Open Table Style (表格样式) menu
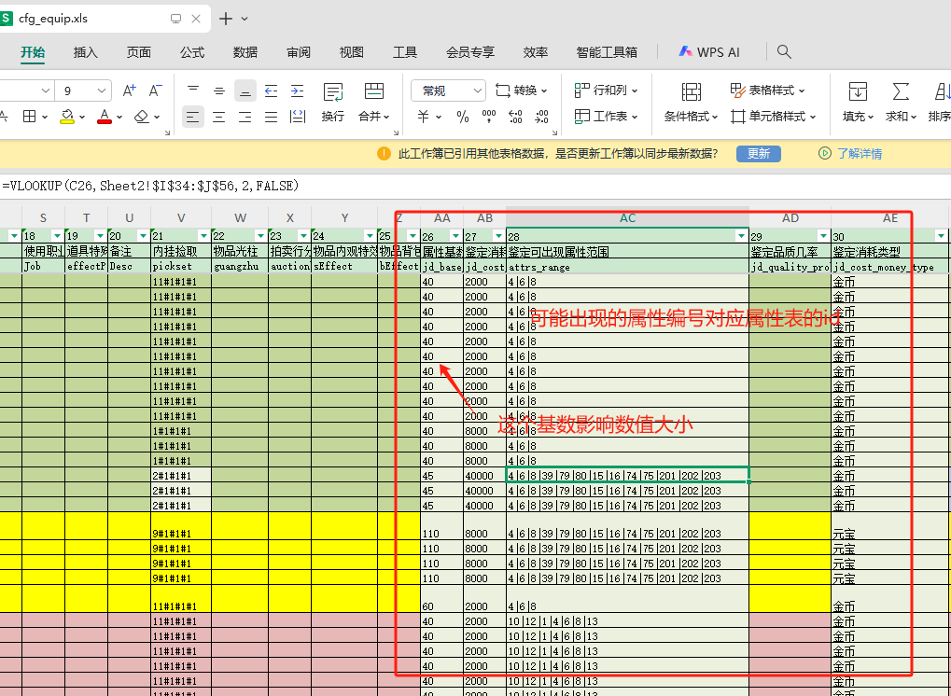This screenshot has width=951, height=696. click(768, 90)
